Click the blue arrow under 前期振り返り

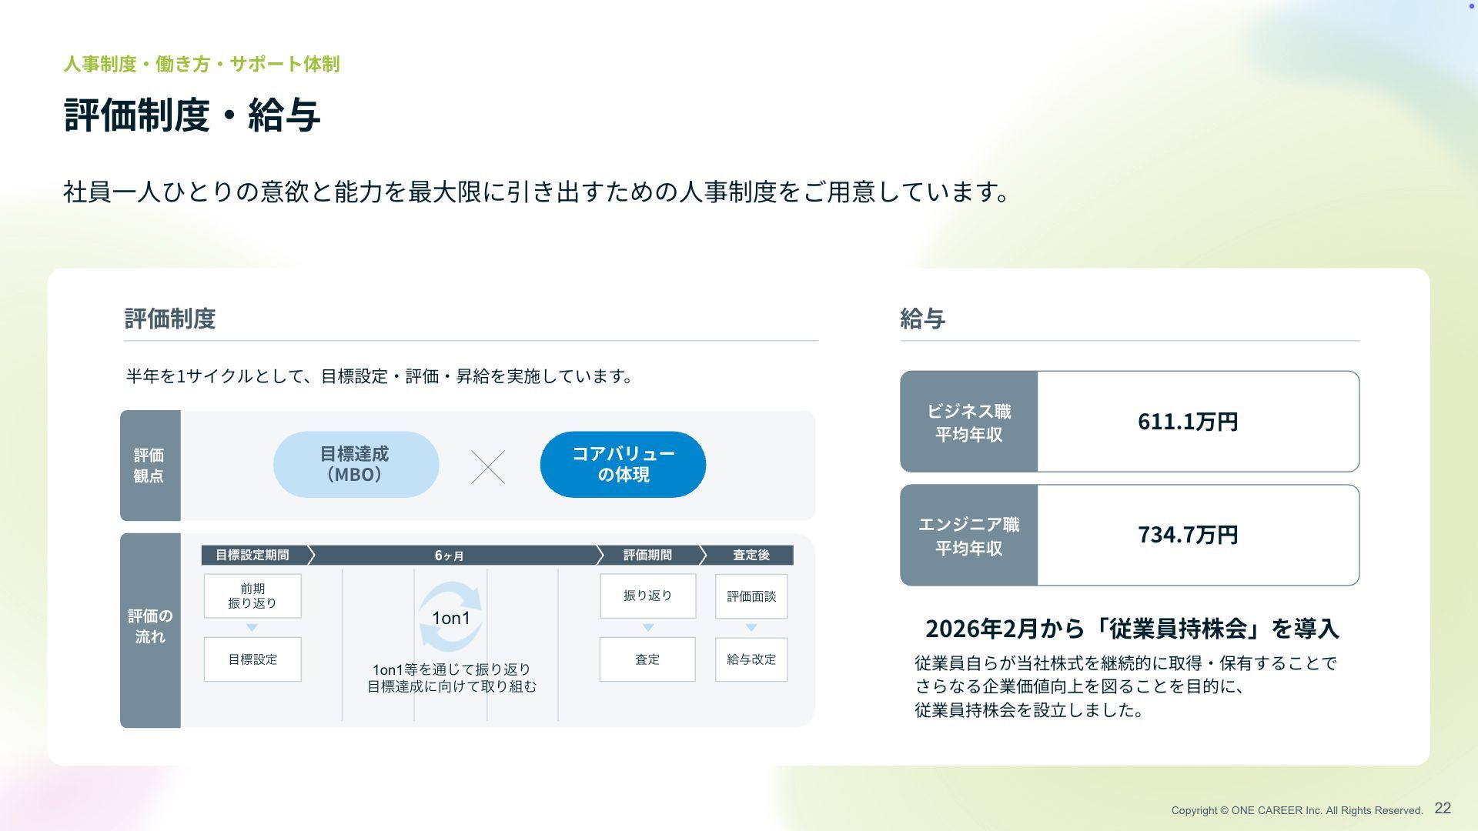coord(252,628)
